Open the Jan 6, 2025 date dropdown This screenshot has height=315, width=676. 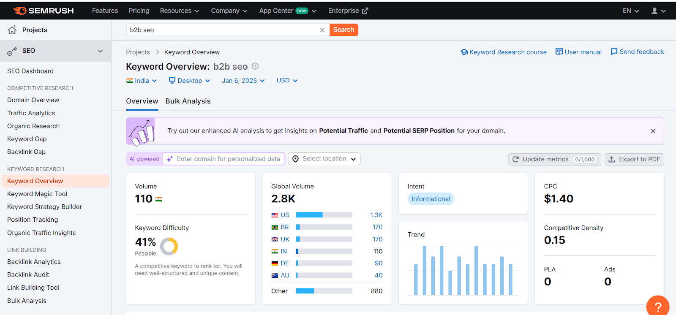[x=243, y=81]
